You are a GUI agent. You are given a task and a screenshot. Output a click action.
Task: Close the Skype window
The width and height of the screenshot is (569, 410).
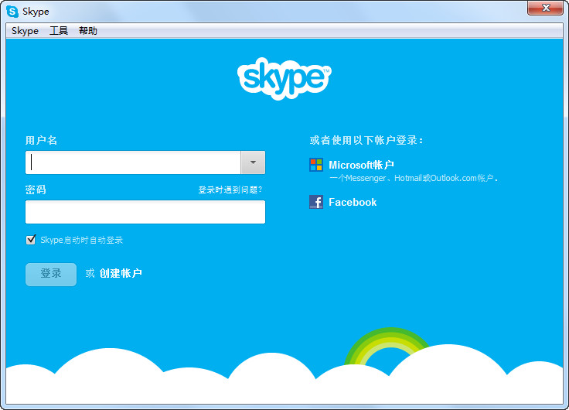[545, 8]
